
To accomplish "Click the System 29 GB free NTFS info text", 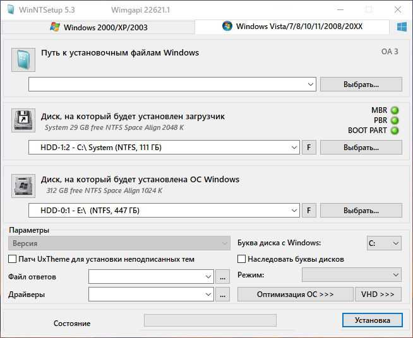I will pyautogui.click(x=114, y=127).
